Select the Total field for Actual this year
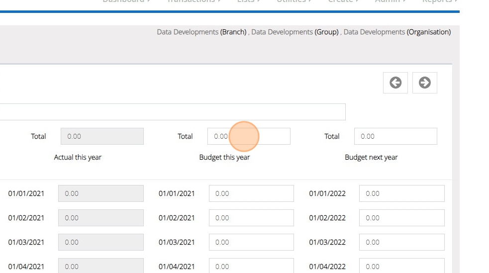This screenshot has width=489, height=273. 102,136
